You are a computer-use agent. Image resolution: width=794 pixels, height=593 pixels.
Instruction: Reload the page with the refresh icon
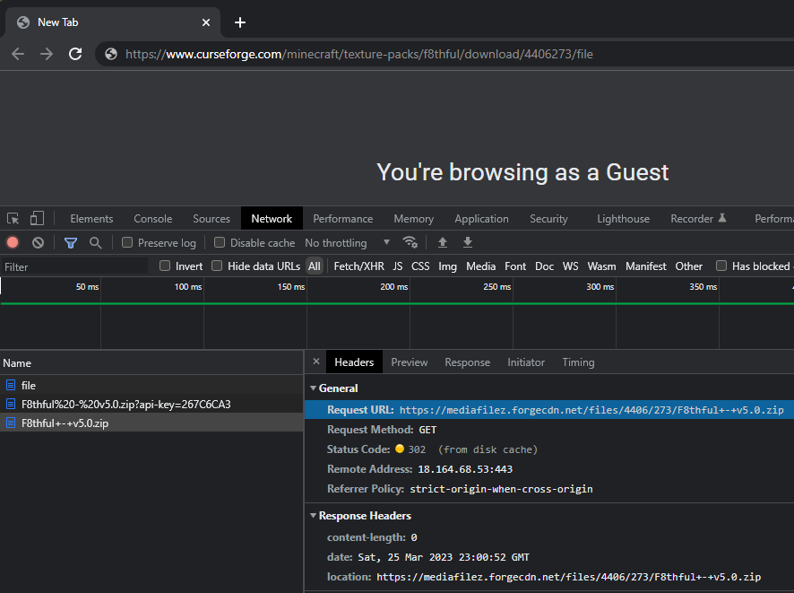[75, 54]
